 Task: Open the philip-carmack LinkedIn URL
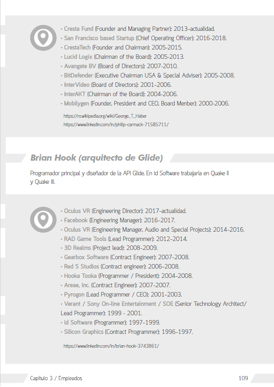(x=116, y=125)
